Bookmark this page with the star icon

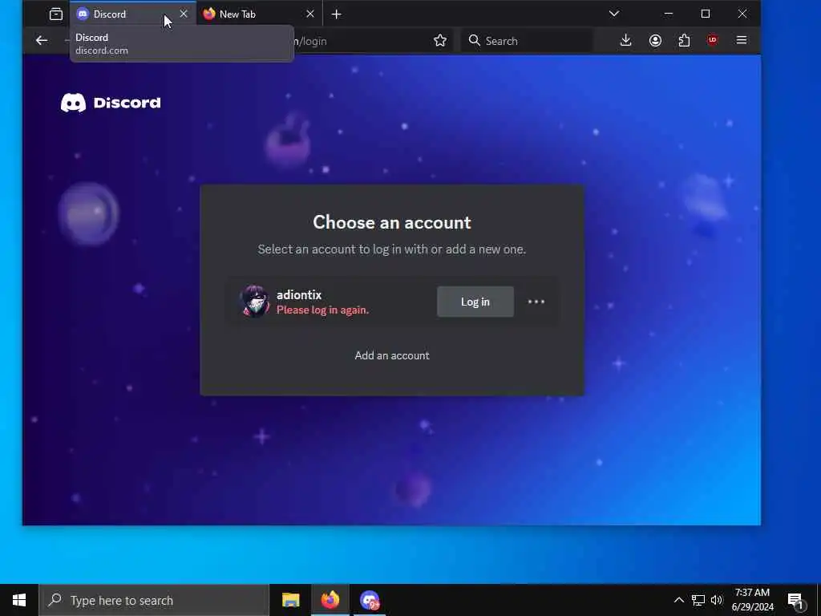click(440, 40)
